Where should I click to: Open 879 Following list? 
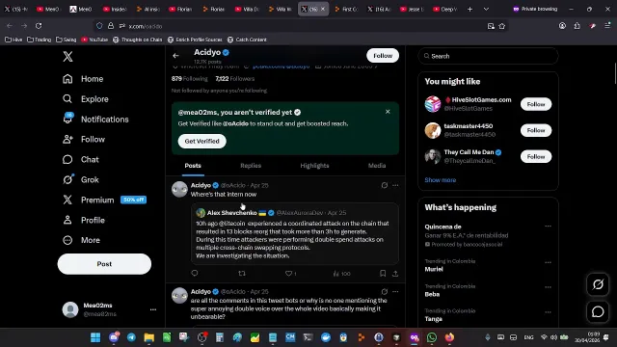189,79
